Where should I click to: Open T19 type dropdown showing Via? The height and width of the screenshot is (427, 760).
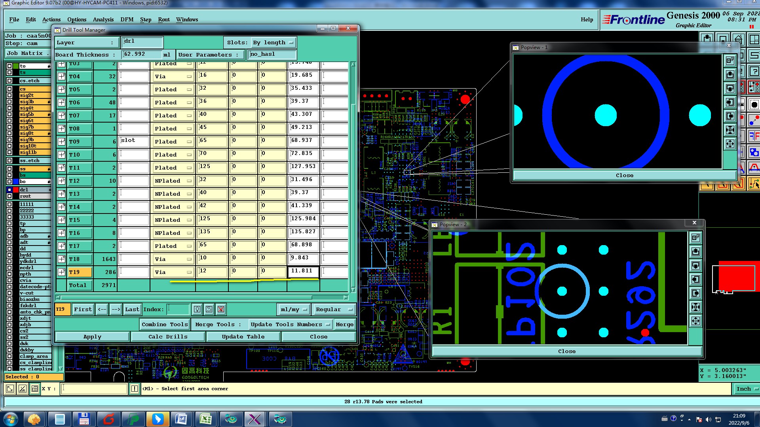click(x=173, y=272)
